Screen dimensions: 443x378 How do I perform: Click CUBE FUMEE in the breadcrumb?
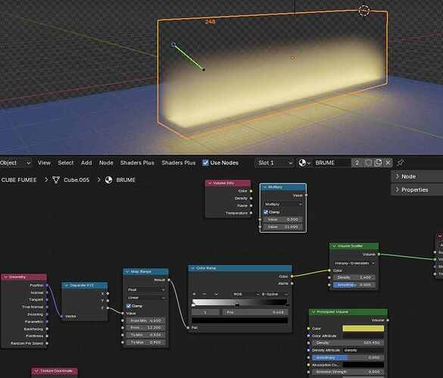click(x=19, y=180)
